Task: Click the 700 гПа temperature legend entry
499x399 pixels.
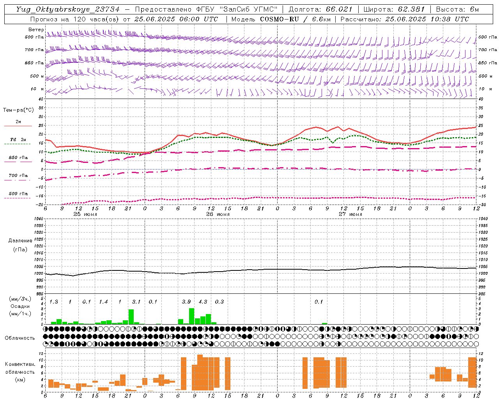Action: tap(18, 176)
